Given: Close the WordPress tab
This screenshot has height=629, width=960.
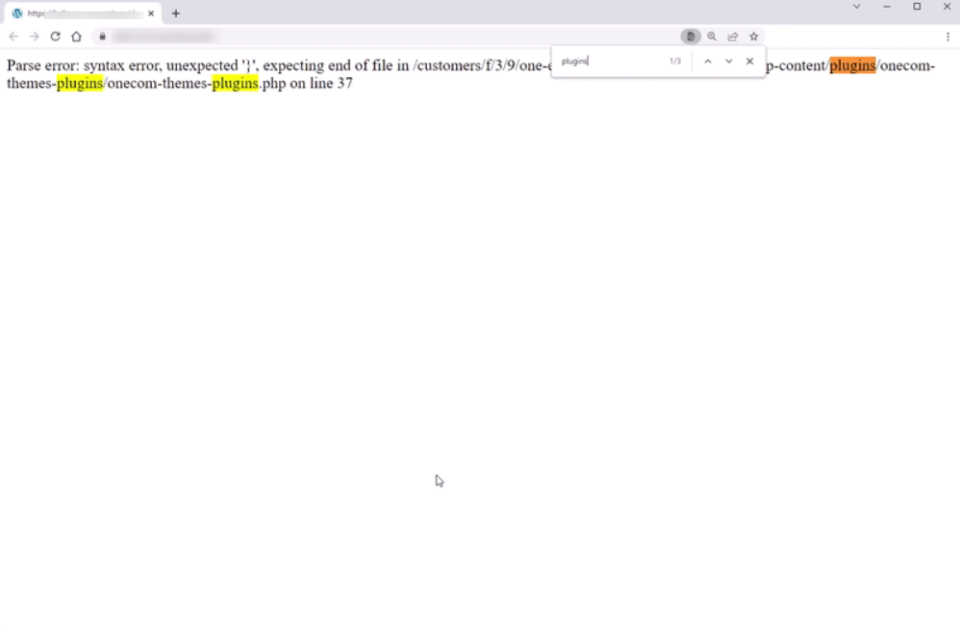Looking at the screenshot, I should [151, 13].
